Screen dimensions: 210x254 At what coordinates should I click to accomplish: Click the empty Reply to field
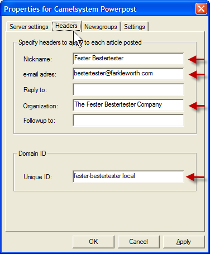[128, 89]
